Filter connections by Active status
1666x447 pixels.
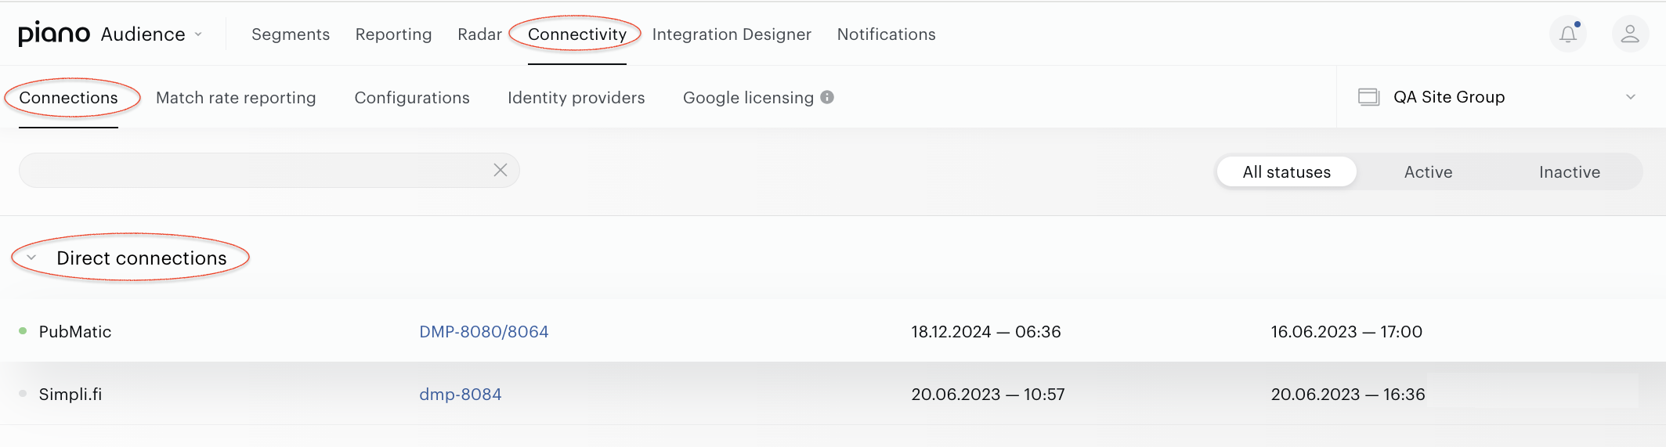point(1428,171)
